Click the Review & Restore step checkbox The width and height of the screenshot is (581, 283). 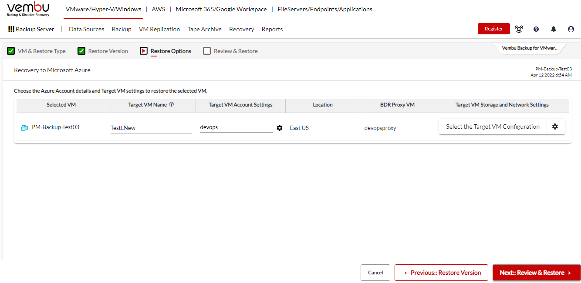point(207,51)
